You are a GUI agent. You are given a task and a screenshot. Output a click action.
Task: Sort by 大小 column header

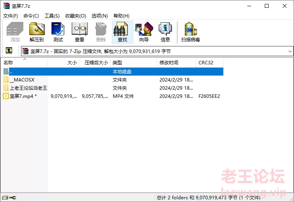[x=64, y=63]
